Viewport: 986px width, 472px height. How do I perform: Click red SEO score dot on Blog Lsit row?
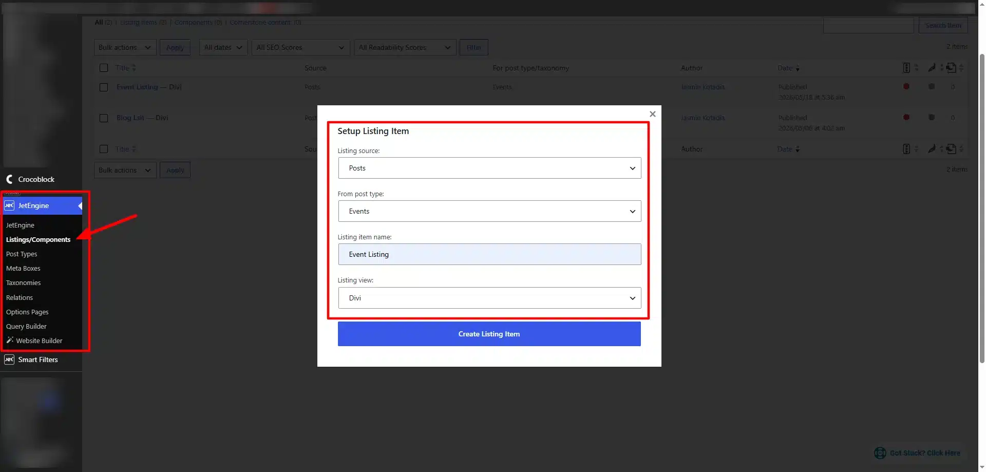click(906, 117)
